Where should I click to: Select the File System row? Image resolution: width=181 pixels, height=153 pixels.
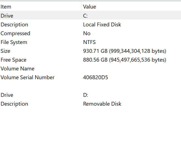14,42
